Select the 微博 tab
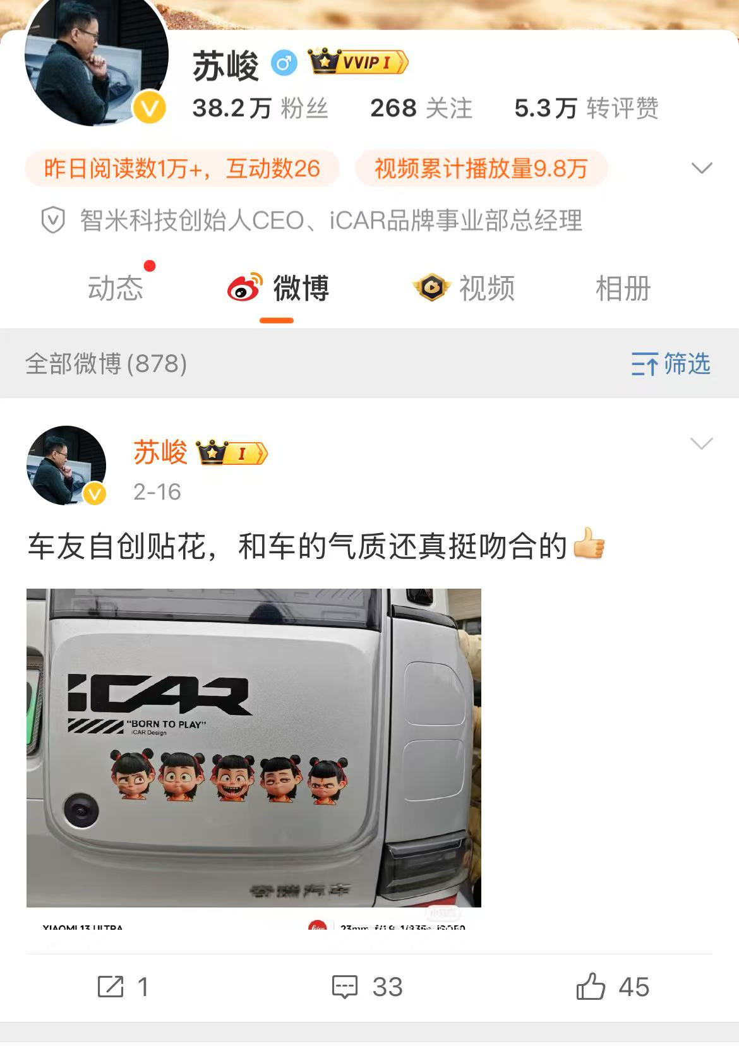 click(x=278, y=289)
